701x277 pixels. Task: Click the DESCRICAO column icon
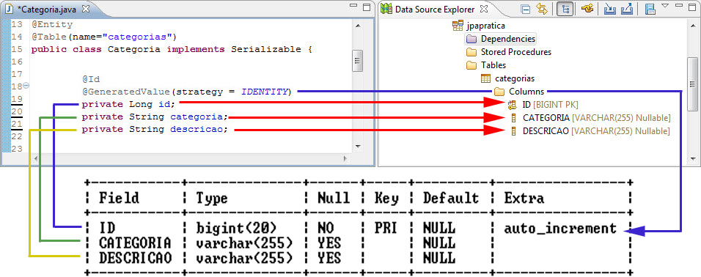coord(513,131)
